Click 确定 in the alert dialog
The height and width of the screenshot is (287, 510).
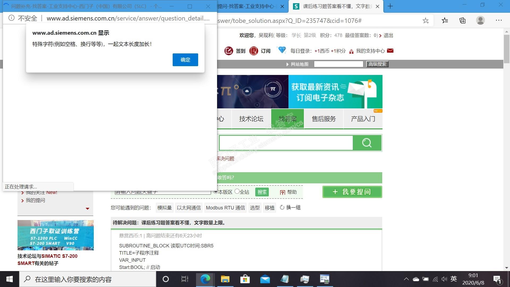click(185, 60)
